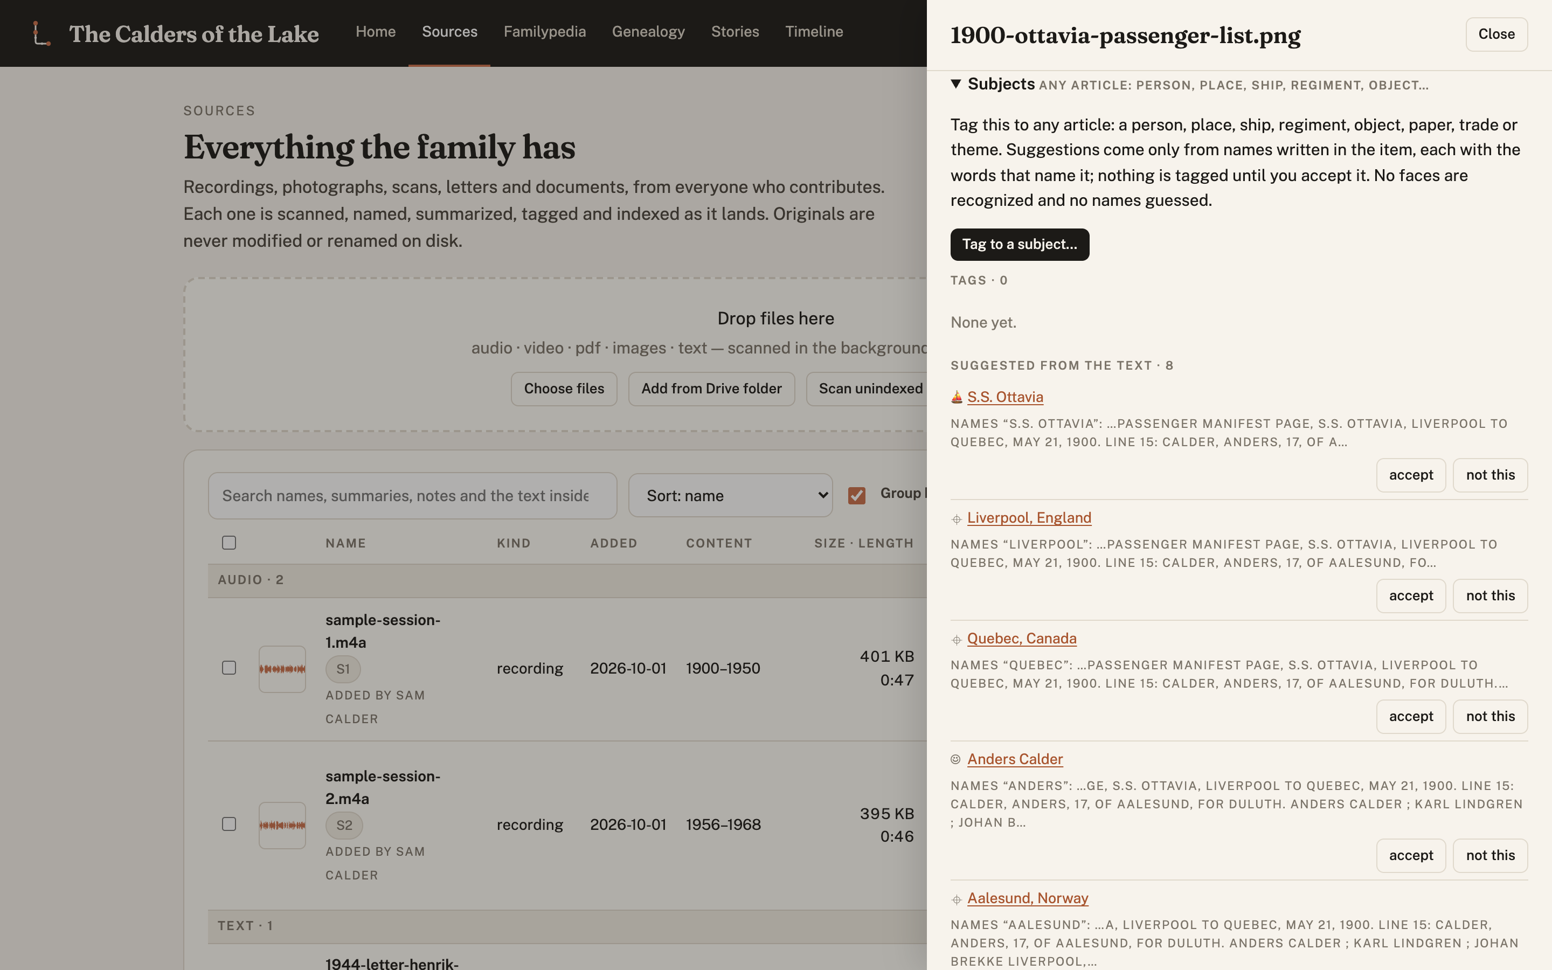Image resolution: width=1552 pixels, height=970 pixels.
Task: Switch to Familypedia in the navigation
Action: click(x=544, y=31)
